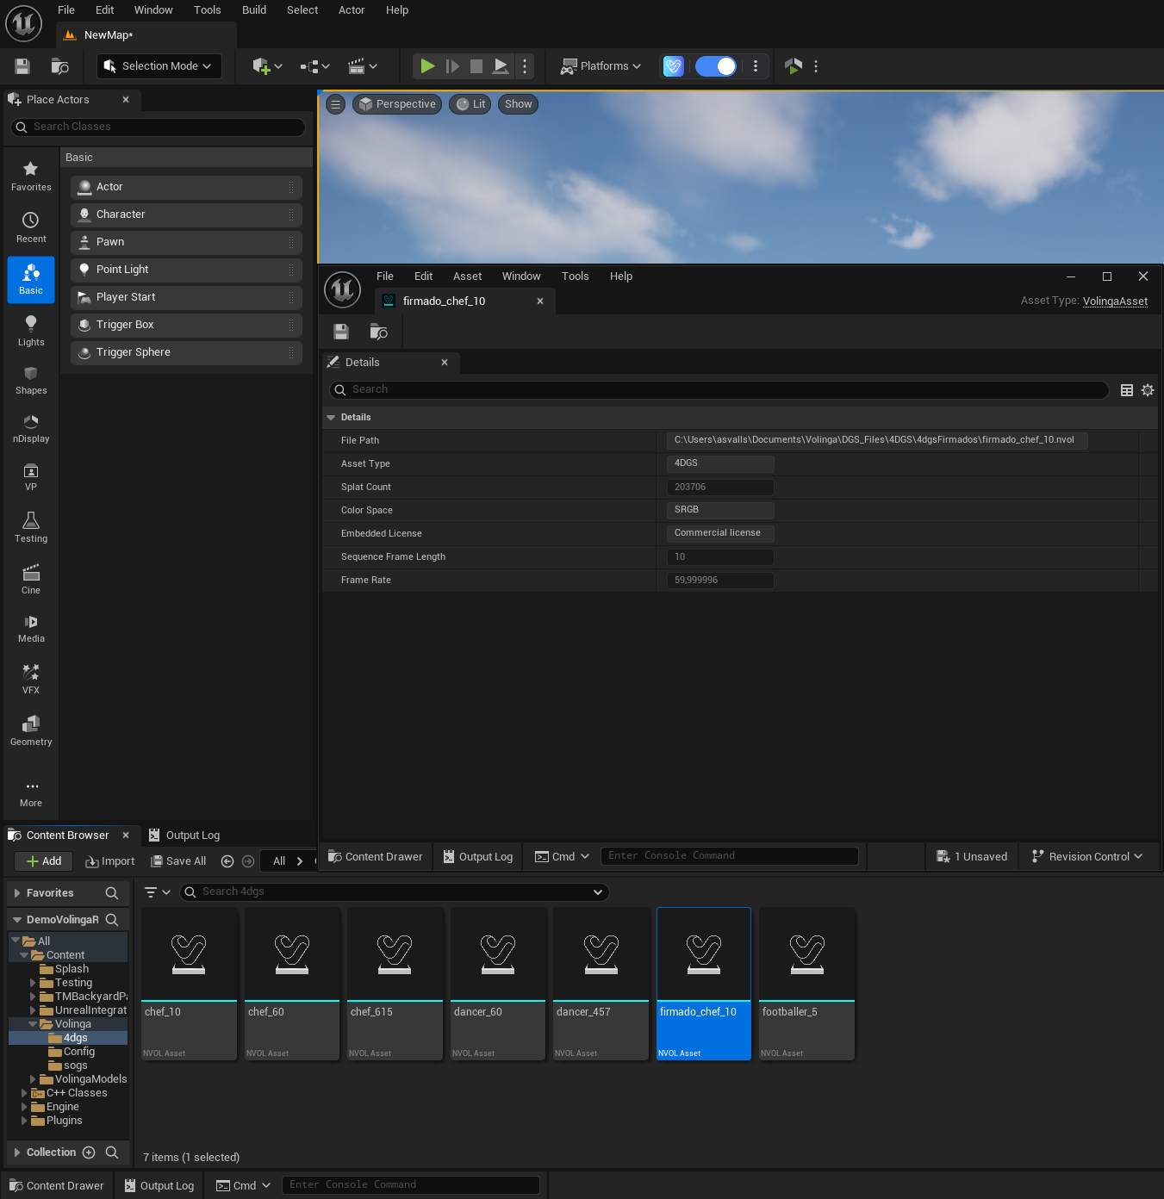Open Revision Control dropdown in asset editor
The width and height of the screenshot is (1164, 1199).
[1087, 857]
